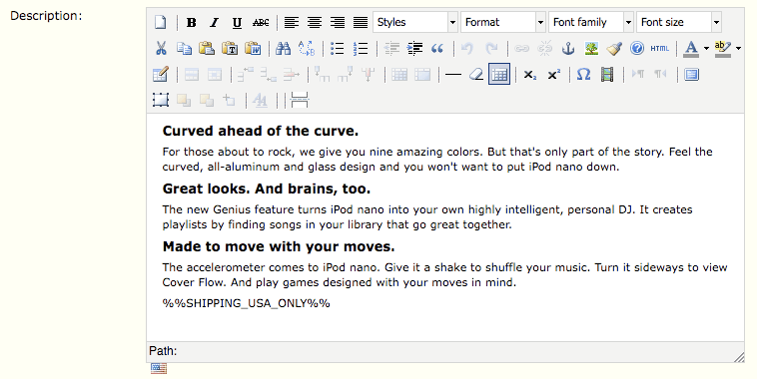This screenshot has height=379, width=757.
Task: Click the US flag language icon
Action: tap(159, 369)
